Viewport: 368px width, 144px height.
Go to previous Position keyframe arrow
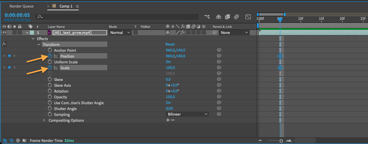click(x=4, y=56)
